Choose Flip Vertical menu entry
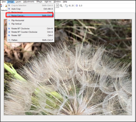Image resolution: width=136 pixels, height=122 pixels. coord(31,24)
